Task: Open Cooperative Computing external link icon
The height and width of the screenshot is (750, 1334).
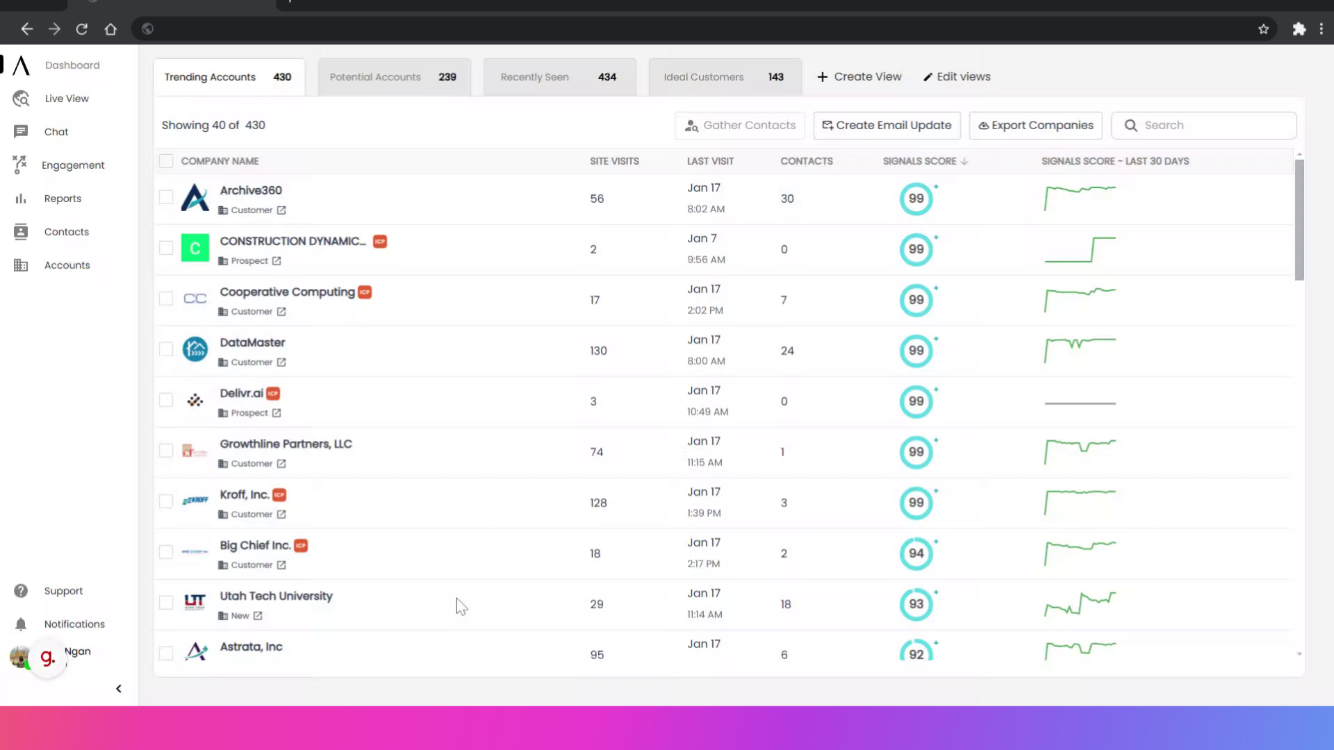Action: [281, 312]
